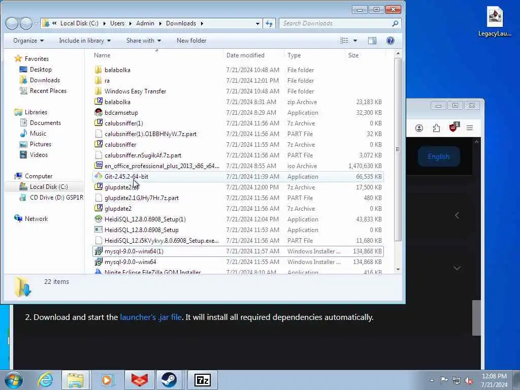
Task: Click the English language button
Action: pos(438,156)
